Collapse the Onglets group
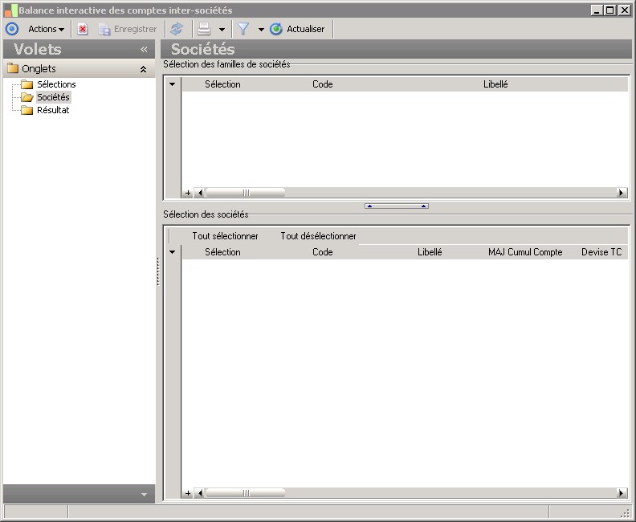The width and height of the screenshot is (636, 522). (x=143, y=69)
